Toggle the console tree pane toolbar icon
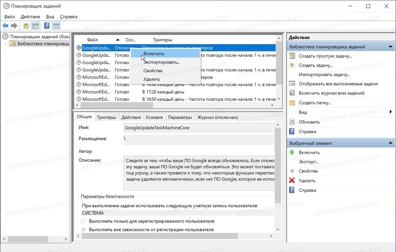The image size is (396, 252). pyautogui.click(x=35, y=26)
